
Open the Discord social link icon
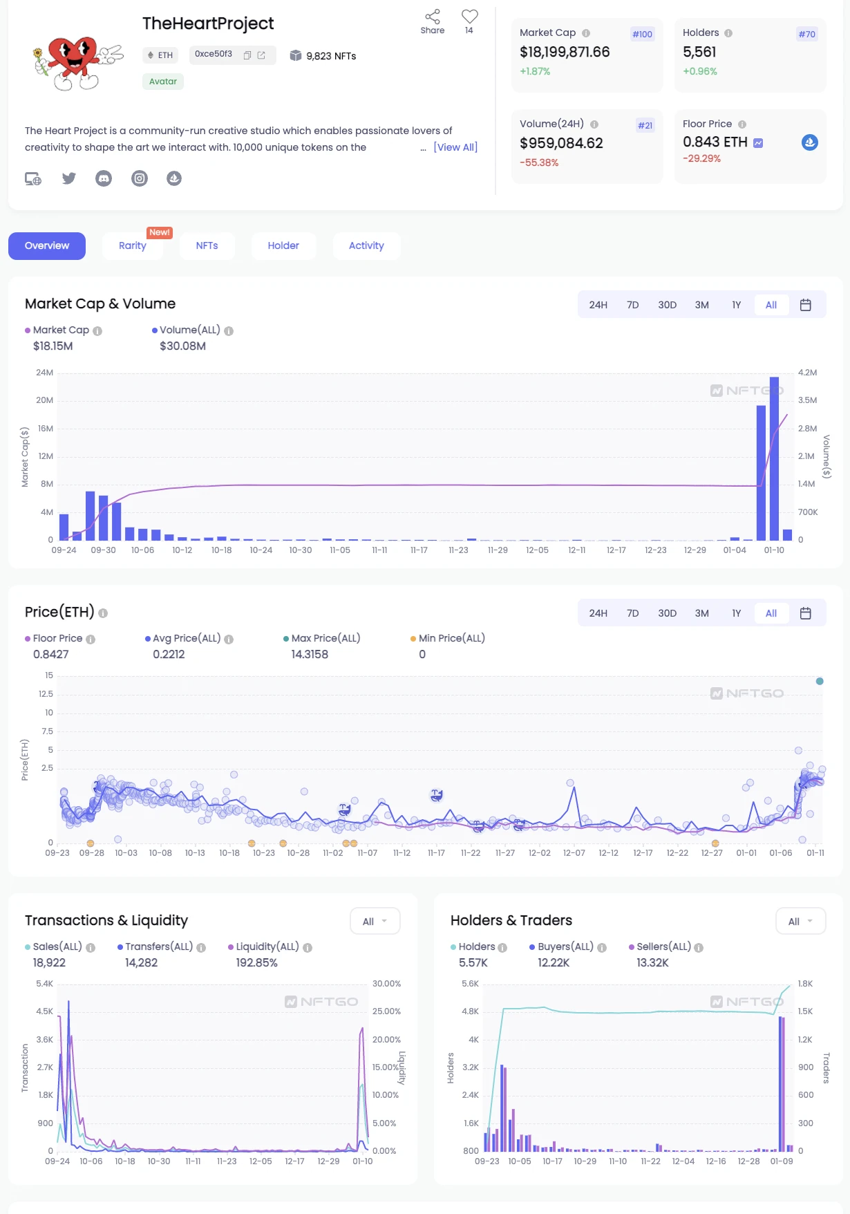pyautogui.click(x=104, y=178)
